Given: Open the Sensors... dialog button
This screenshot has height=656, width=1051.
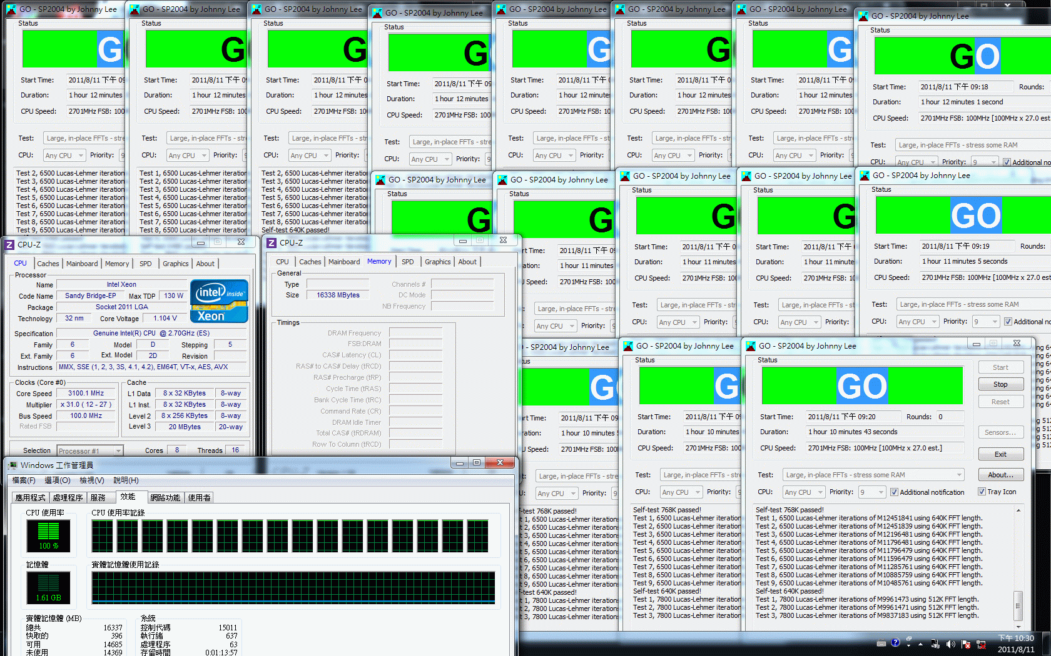Looking at the screenshot, I should coord(1000,432).
